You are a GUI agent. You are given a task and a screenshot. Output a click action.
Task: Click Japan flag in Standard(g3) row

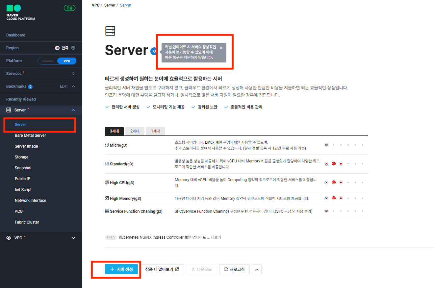[341, 164]
